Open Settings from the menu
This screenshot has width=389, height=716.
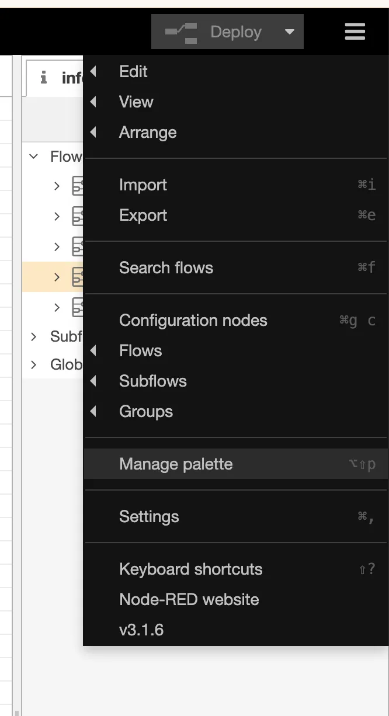pos(235,516)
